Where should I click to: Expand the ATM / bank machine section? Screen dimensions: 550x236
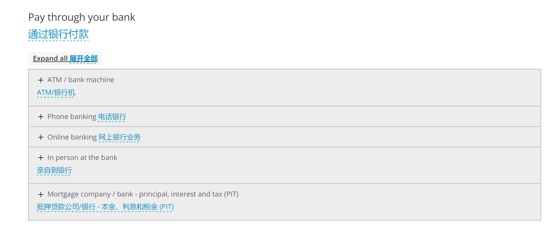(x=81, y=80)
